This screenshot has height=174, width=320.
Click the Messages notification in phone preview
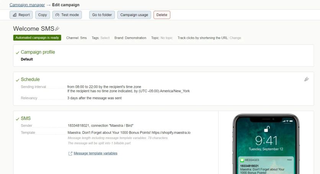coord(266,165)
